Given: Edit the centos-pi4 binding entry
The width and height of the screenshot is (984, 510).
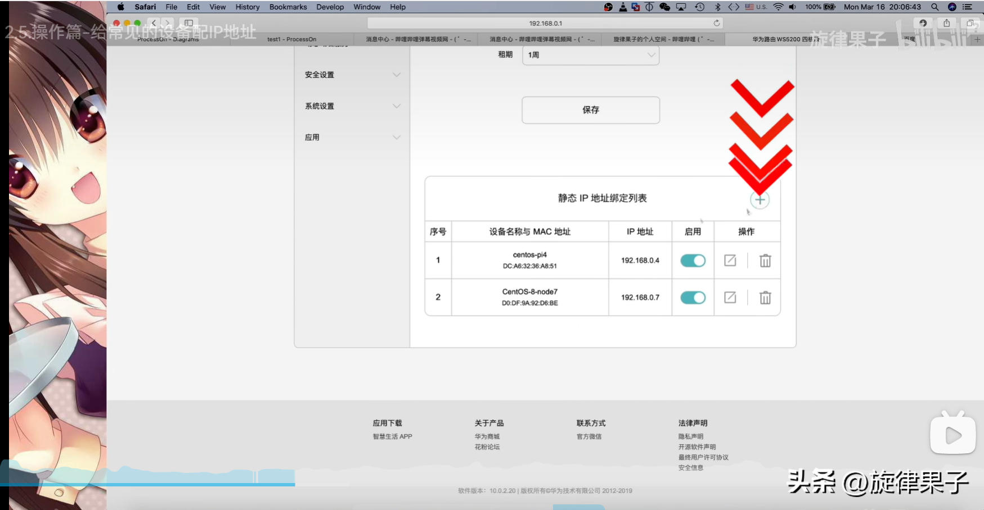Looking at the screenshot, I should pos(730,261).
